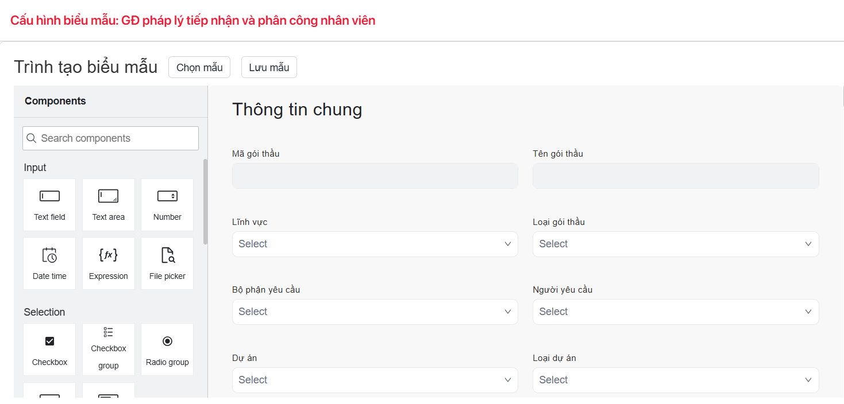Expand the Loại dự án select
This screenshot has width=844, height=404.
click(x=675, y=380)
